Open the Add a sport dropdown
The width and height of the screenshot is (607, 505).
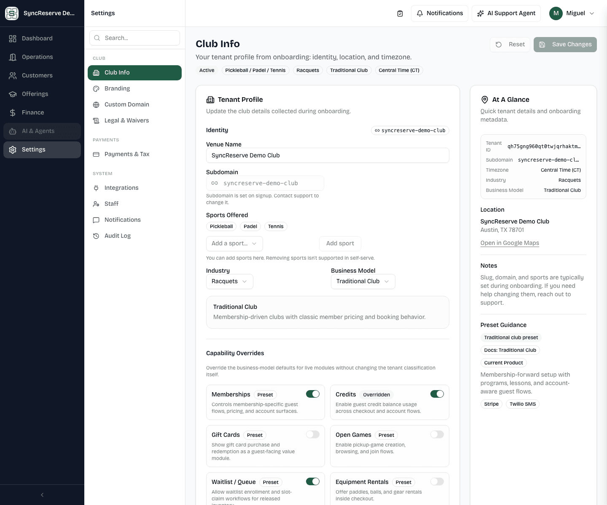click(234, 243)
